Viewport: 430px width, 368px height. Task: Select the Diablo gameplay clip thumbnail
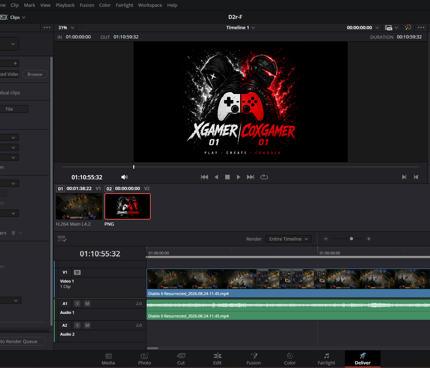tap(79, 206)
